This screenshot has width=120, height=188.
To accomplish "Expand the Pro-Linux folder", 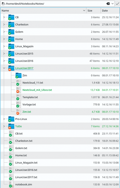I will click(4, 119).
